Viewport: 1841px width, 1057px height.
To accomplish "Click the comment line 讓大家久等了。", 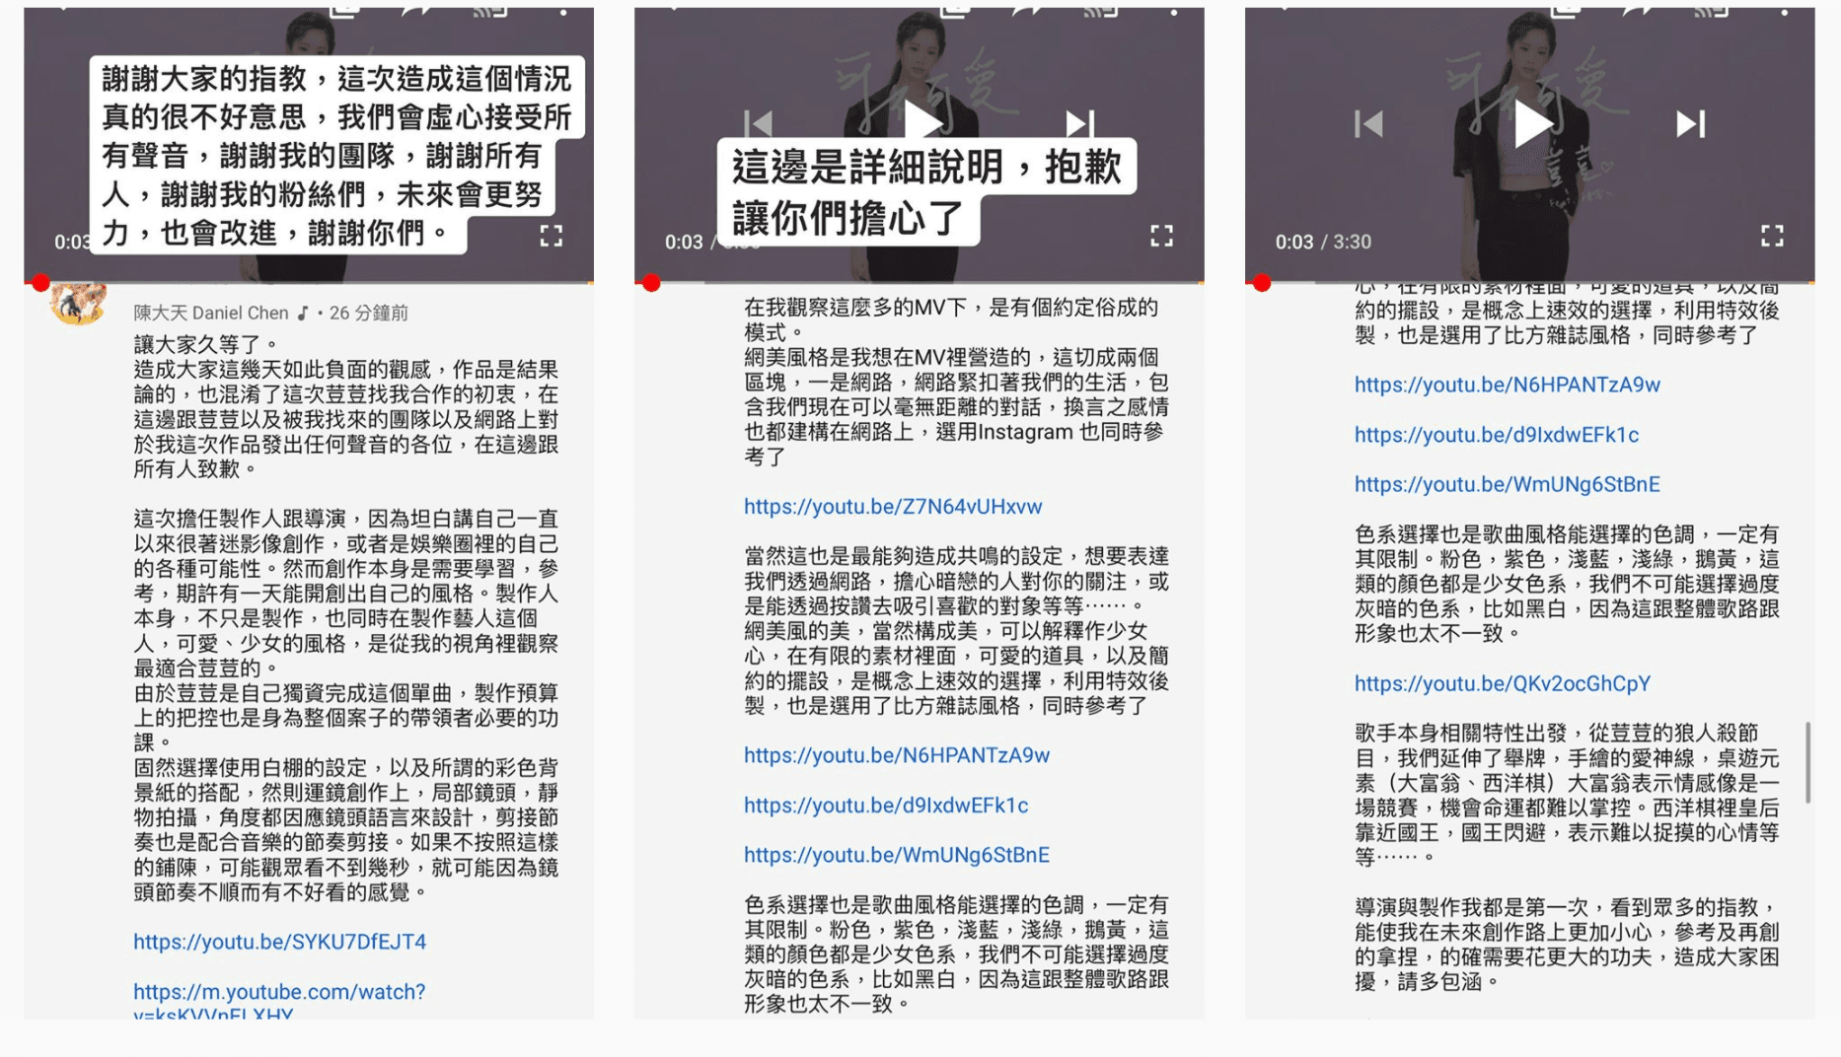I will tap(207, 345).
